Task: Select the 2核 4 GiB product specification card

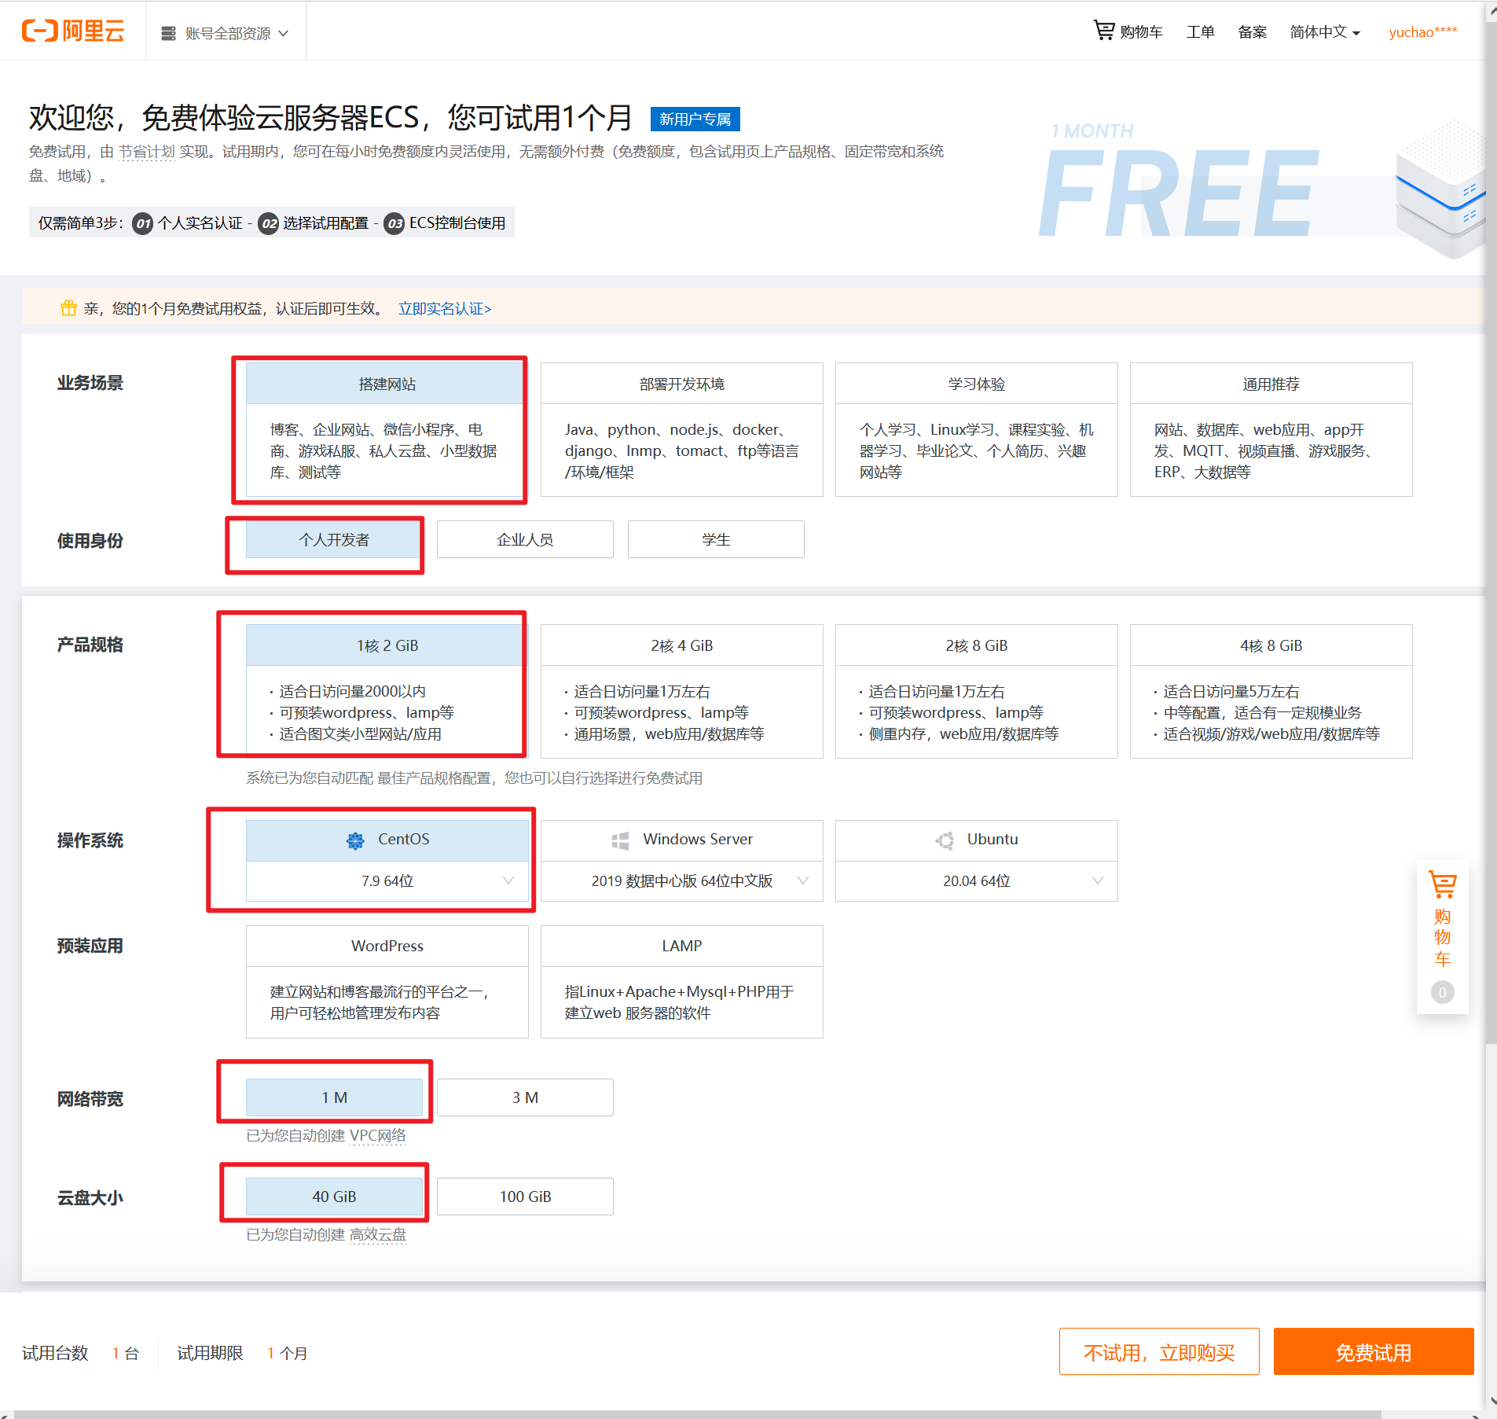Action: [x=681, y=691]
